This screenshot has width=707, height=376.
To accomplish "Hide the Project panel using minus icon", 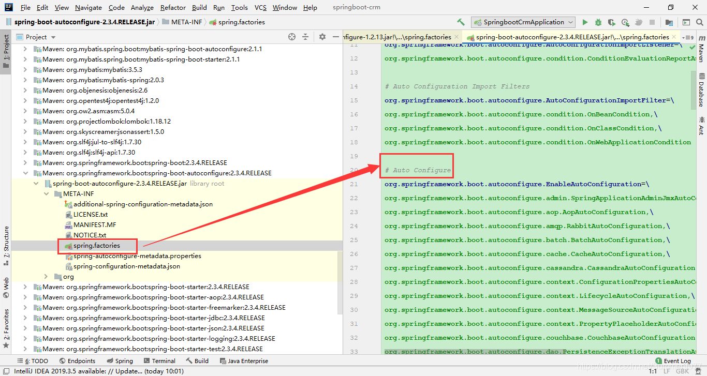I will point(335,37).
